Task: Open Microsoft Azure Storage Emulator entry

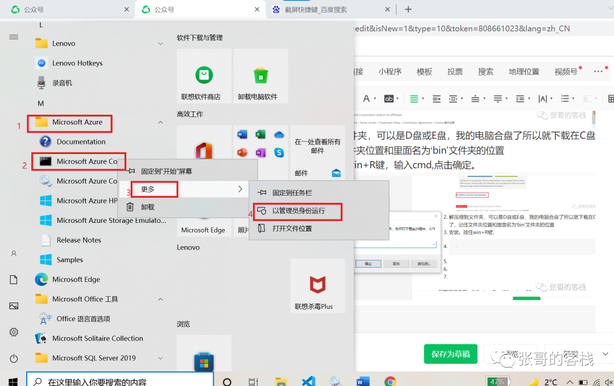Action: (x=102, y=221)
